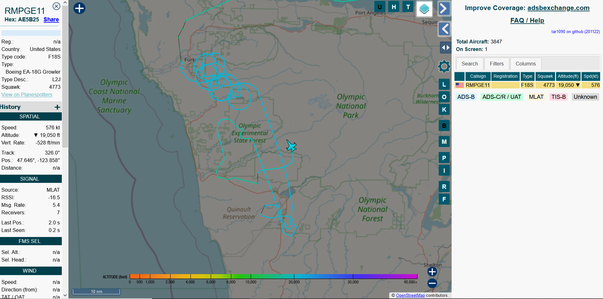This screenshot has width=603, height=299.
Task: Click the left-arrow sidebar button
Action: [444, 29]
